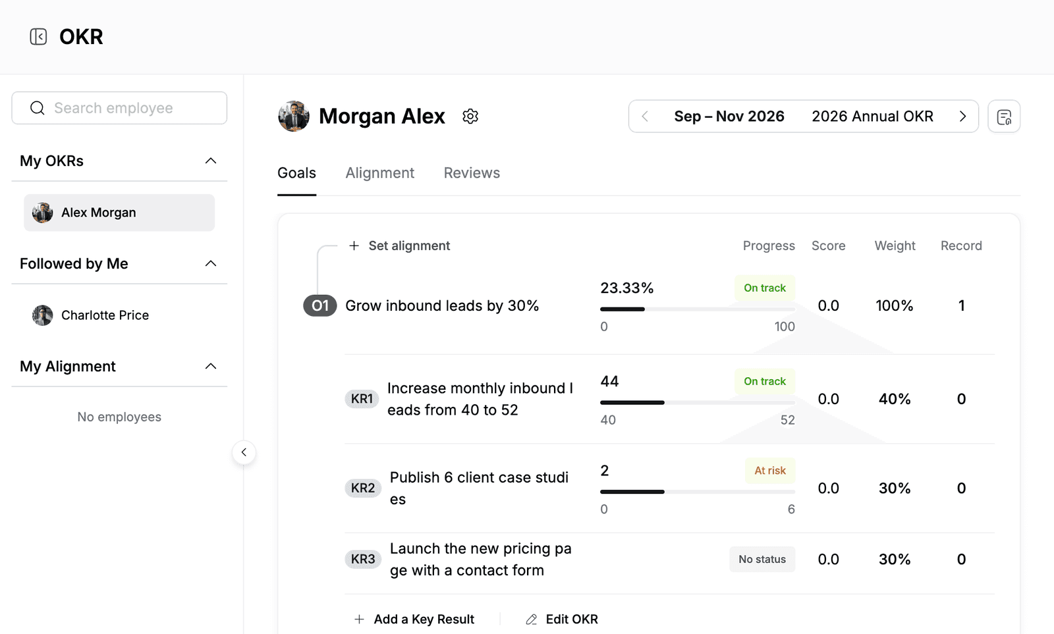Go to the next OKR period

(962, 117)
